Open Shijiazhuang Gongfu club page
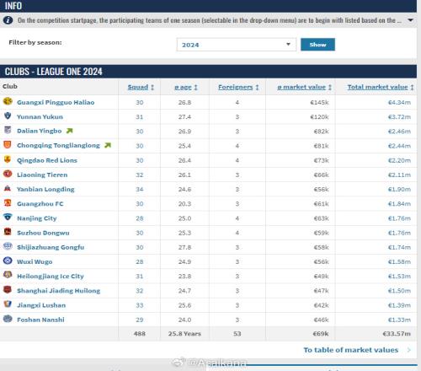 click(x=51, y=247)
